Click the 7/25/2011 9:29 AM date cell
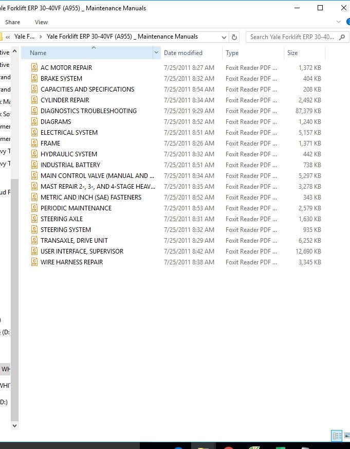The width and height of the screenshot is (350, 449). click(189, 111)
